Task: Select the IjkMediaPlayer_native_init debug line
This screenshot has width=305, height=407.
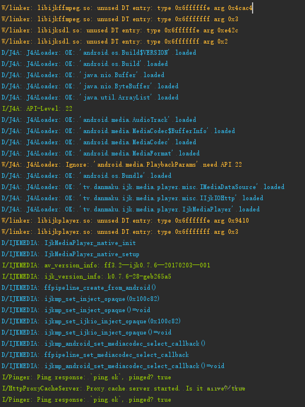Action: [x=68, y=243]
